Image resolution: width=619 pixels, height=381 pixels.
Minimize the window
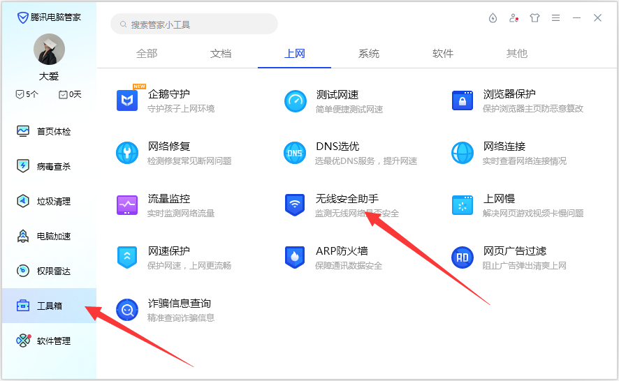(x=576, y=17)
